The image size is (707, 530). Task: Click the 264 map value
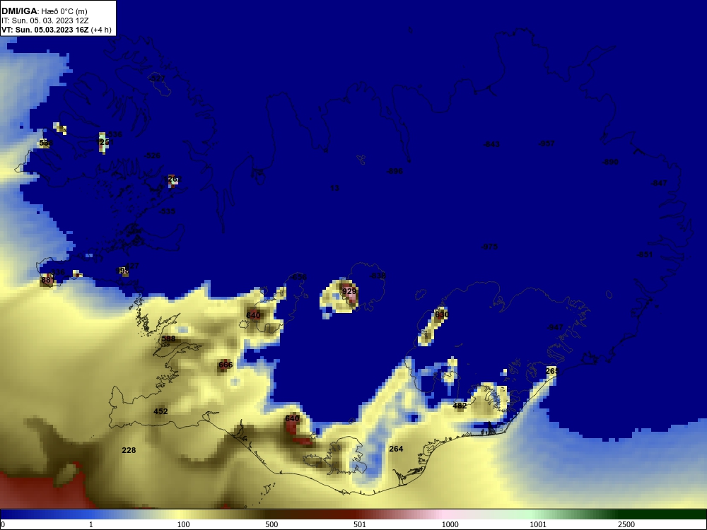(396, 449)
